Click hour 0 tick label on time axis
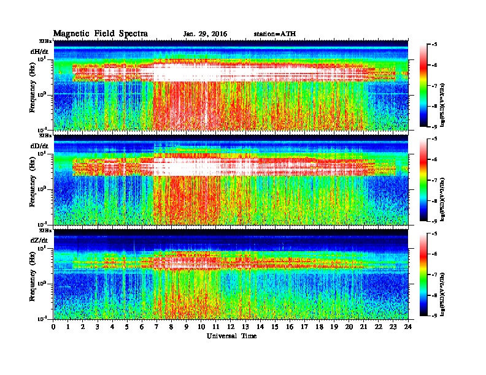 [x=53, y=327]
